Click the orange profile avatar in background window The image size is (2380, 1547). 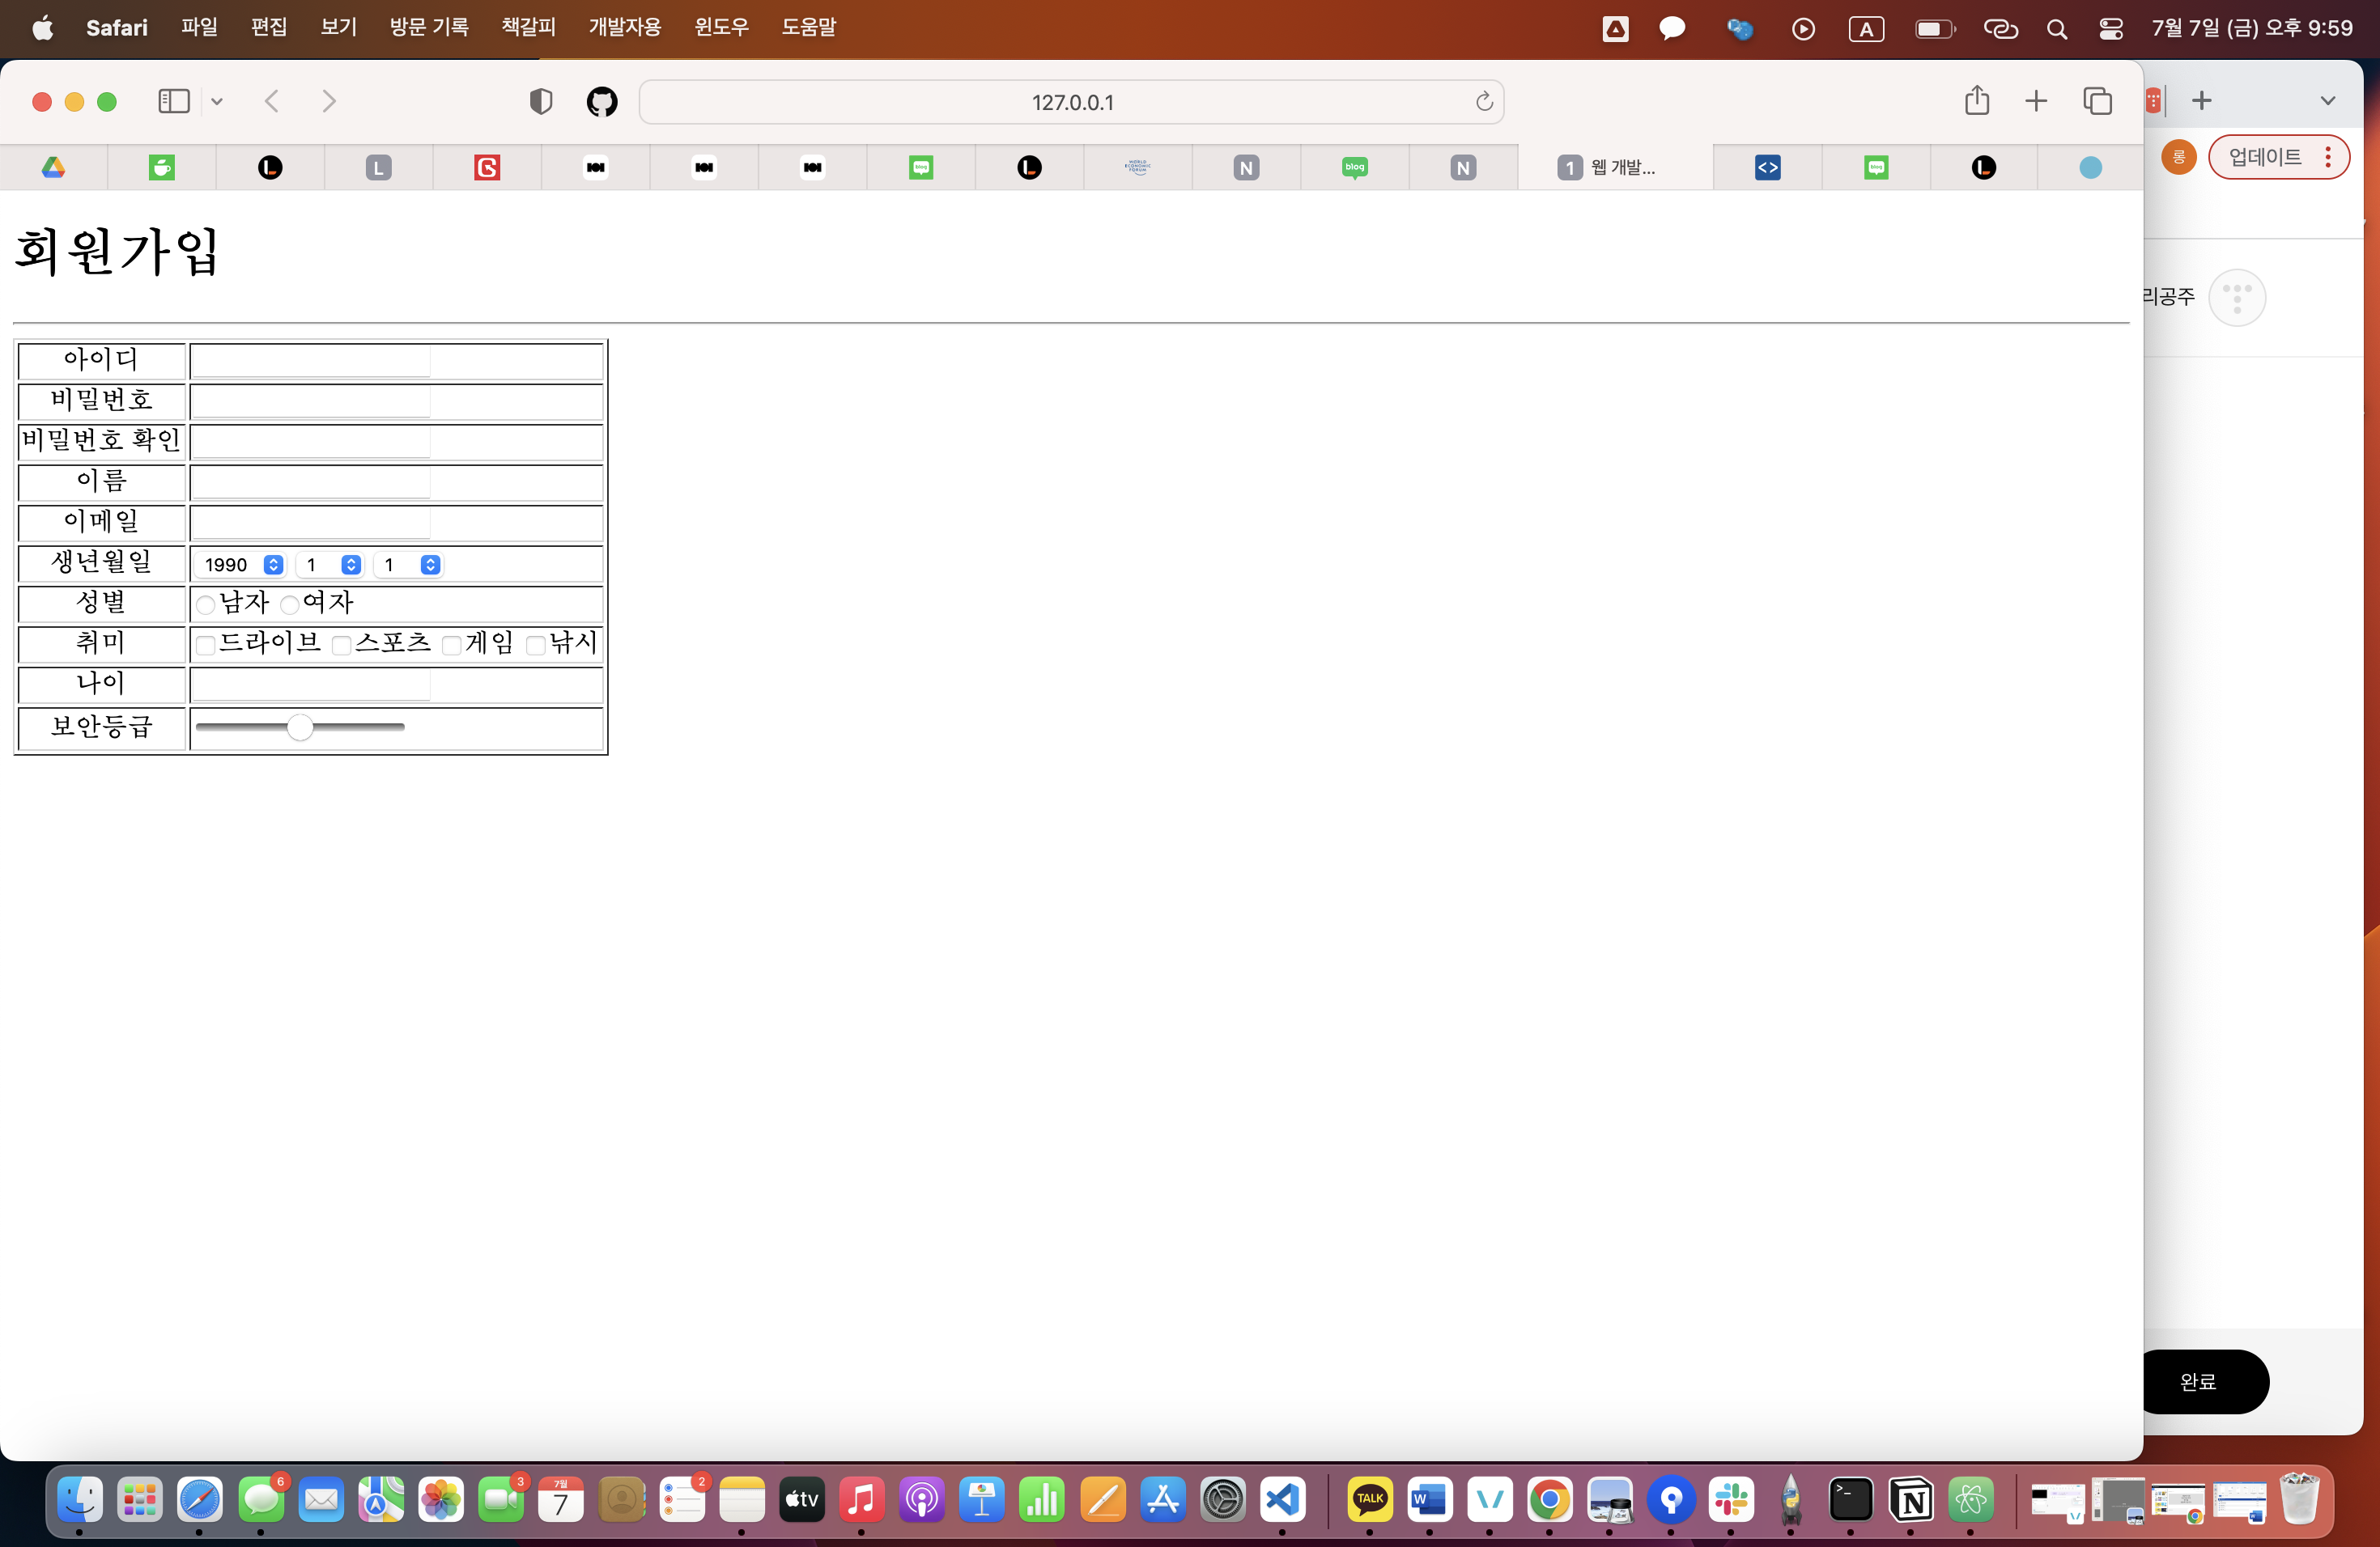[x=2178, y=157]
